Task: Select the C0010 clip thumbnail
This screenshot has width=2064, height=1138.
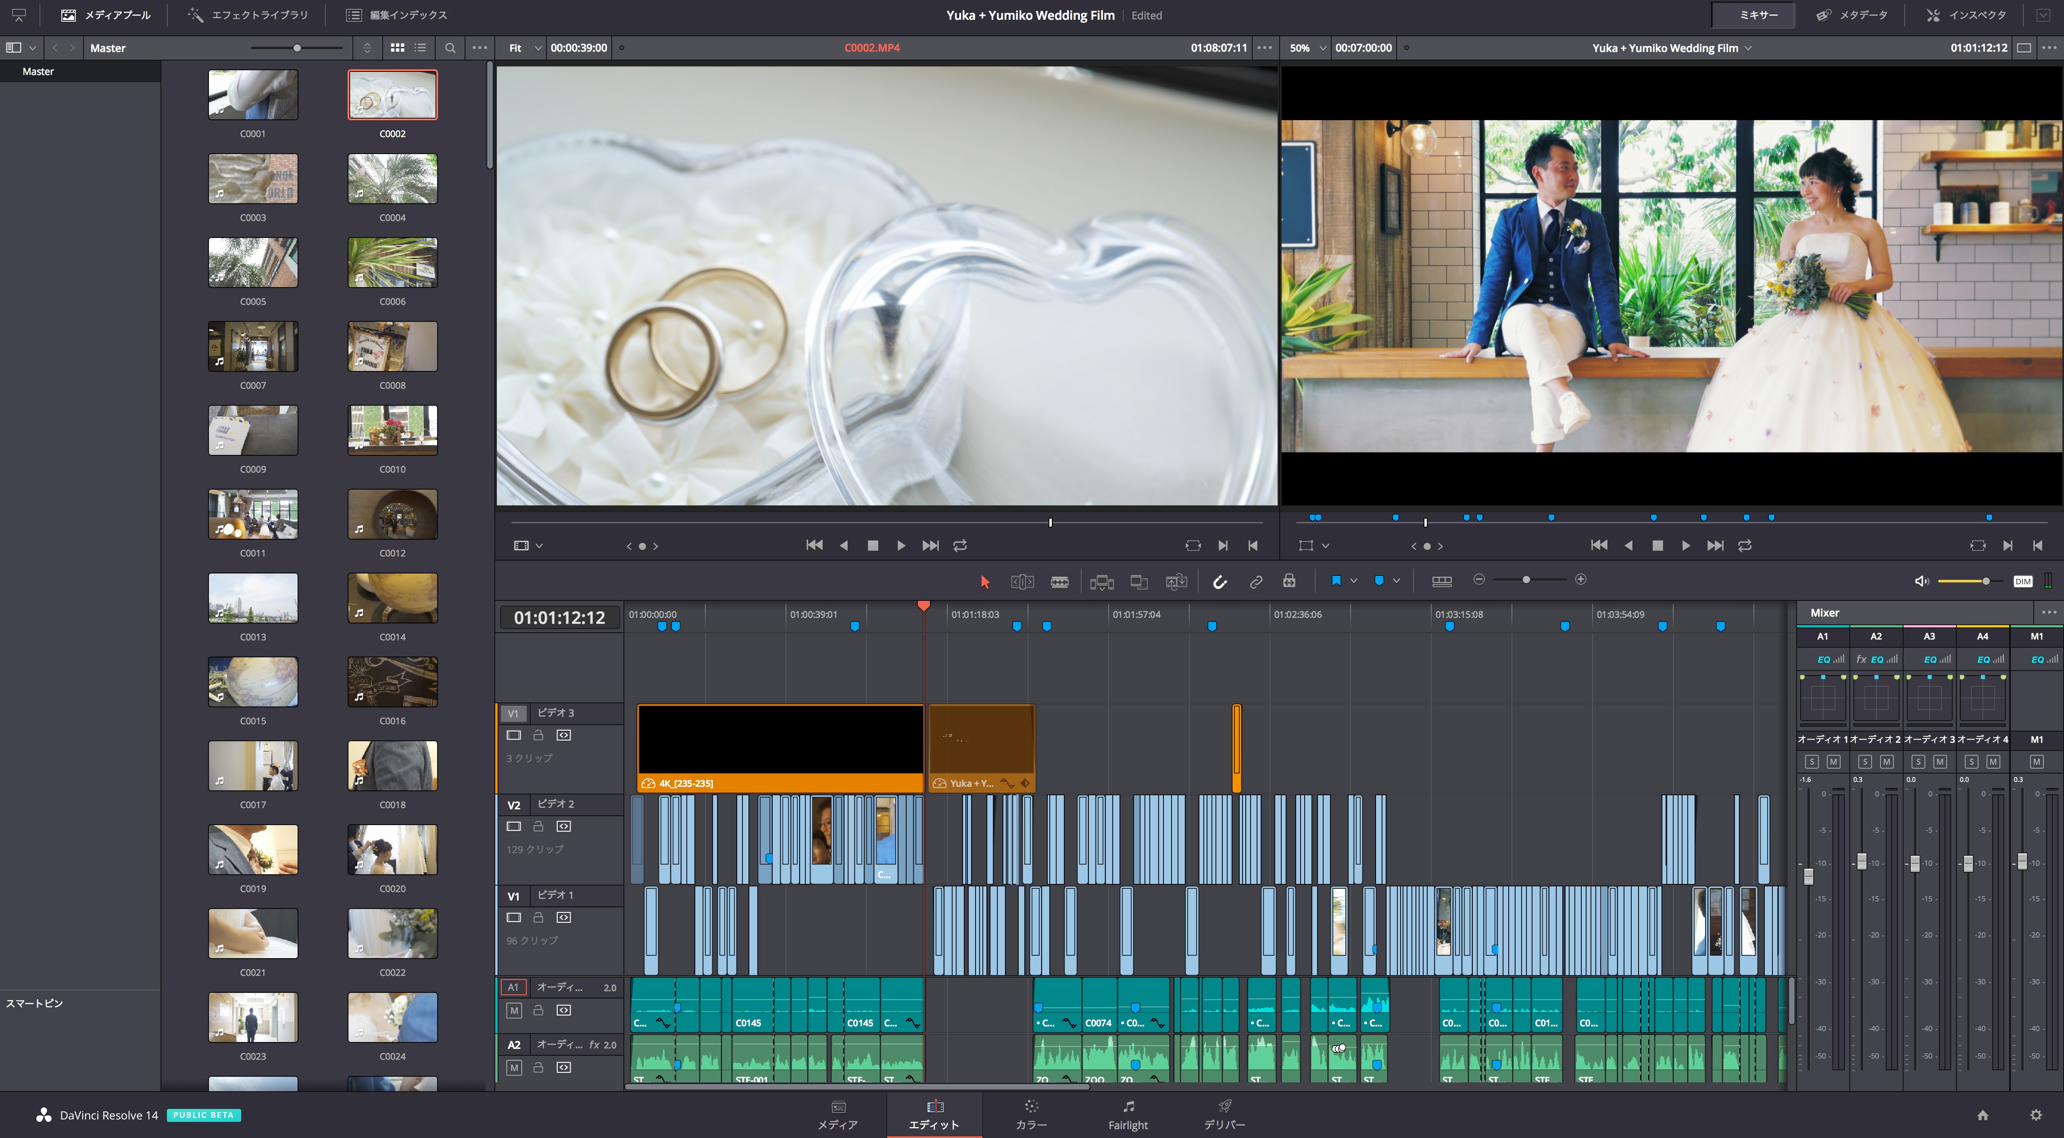Action: coord(393,430)
